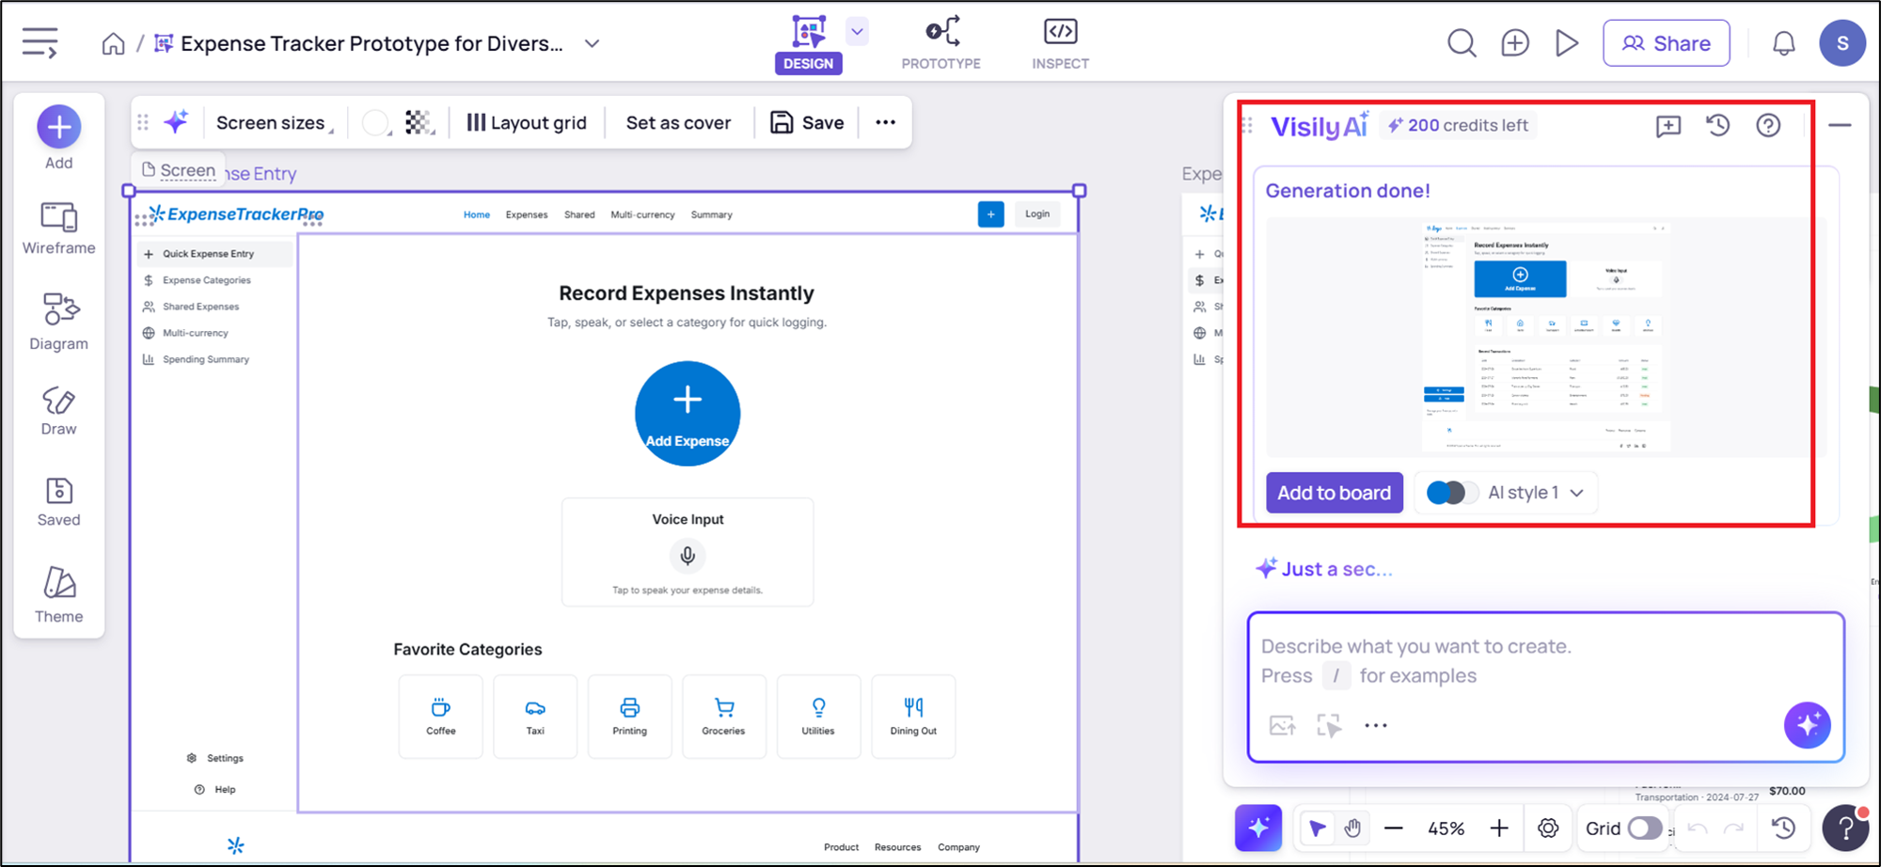
Task: Open the hamburger main menu
Action: [40, 43]
